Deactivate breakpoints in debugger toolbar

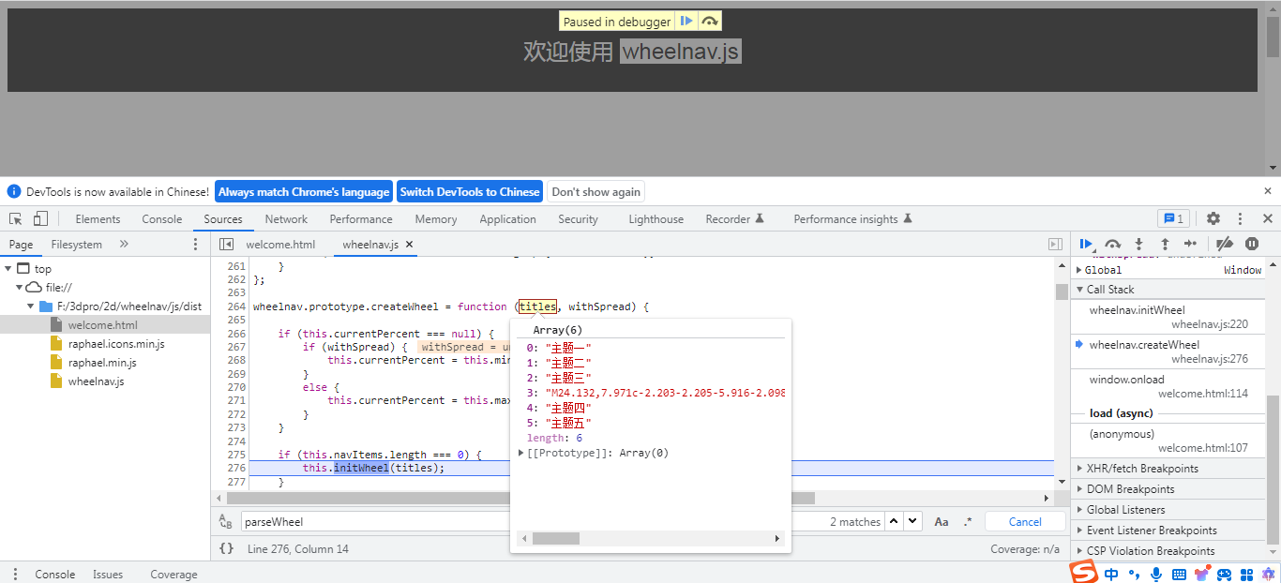click(x=1224, y=244)
